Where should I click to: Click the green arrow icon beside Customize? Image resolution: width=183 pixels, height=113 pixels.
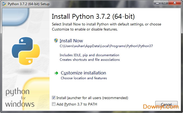click(56, 73)
